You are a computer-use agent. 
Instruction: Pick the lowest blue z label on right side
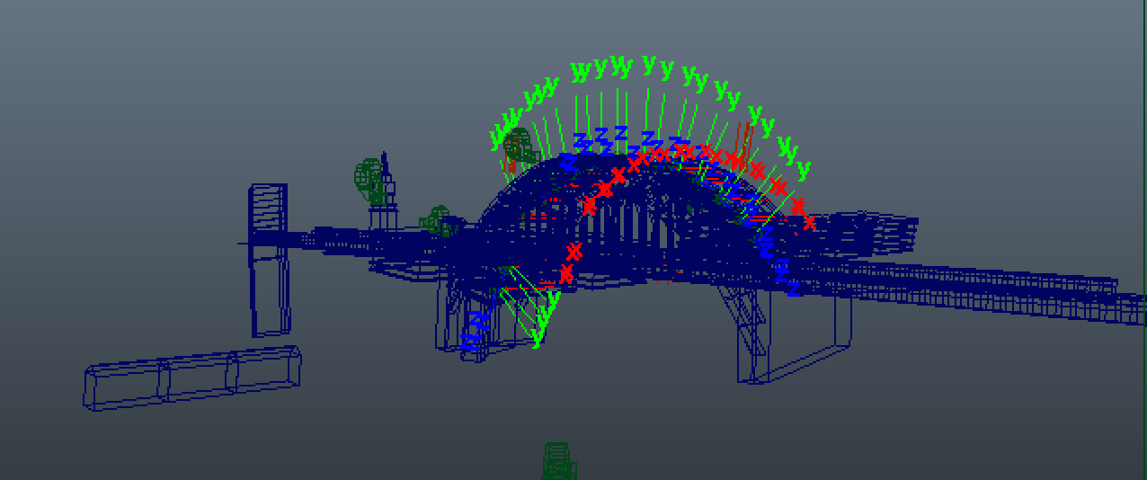click(x=792, y=289)
